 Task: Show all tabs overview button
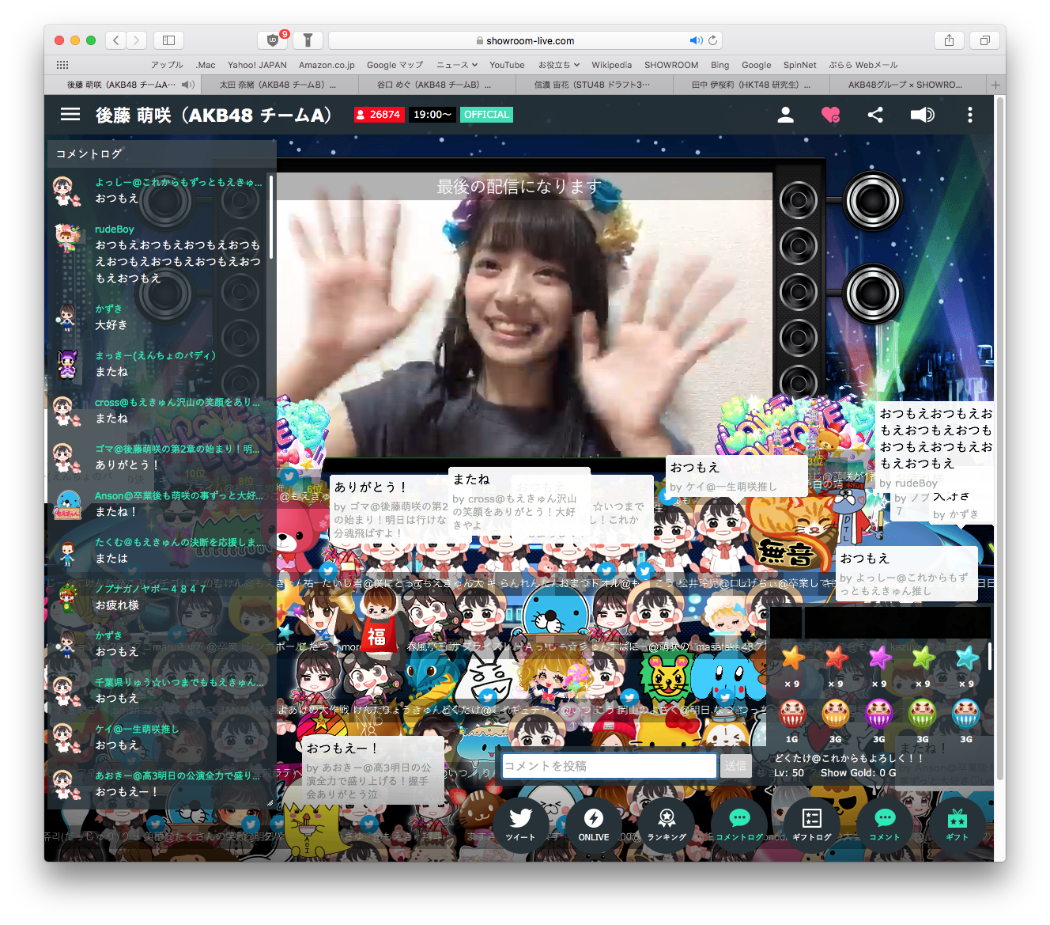pyautogui.click(x=985, y=40)
